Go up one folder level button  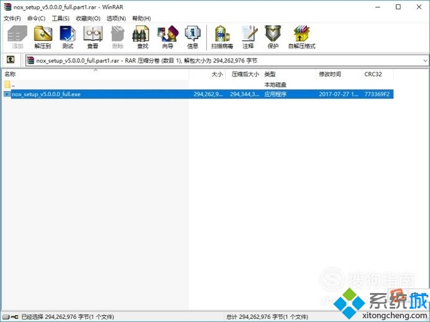11,59
